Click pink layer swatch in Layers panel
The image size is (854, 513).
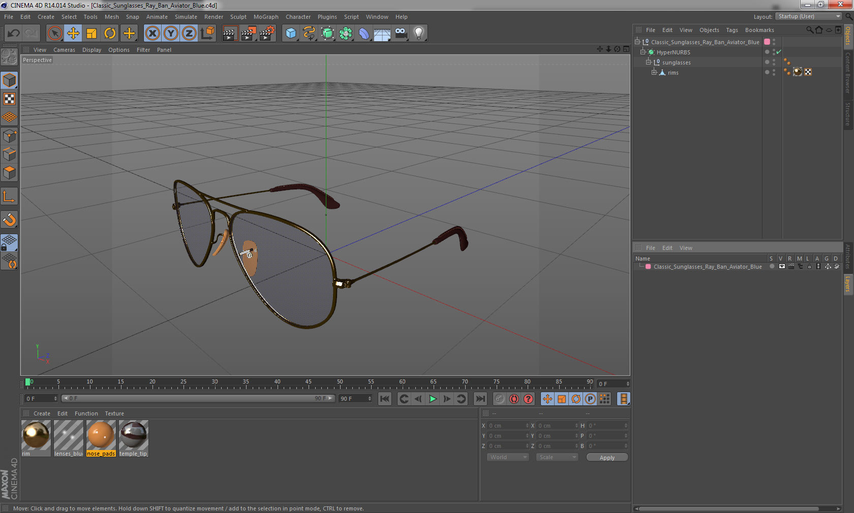coord(648,266)
